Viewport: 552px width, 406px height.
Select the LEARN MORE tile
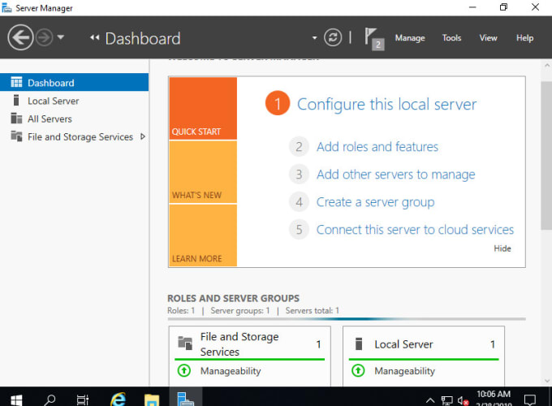(203, 235)
